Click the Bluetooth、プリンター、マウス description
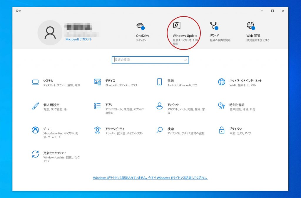 click(121, 85)
